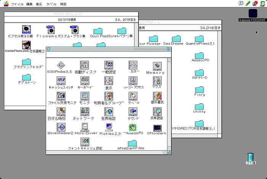Image resolution: width=267 pixels, height=179 pixels.
Task: Open the サウンド control panel
Action: (x=133, y=111)
